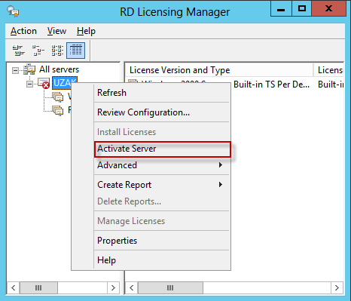Collapse the All servers tree node
The height and width of the screenshot is (301, 351).
15,70
